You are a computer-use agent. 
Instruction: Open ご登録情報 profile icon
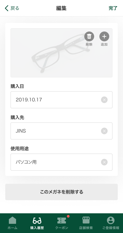pyautogui.click(x=111, y=220)
